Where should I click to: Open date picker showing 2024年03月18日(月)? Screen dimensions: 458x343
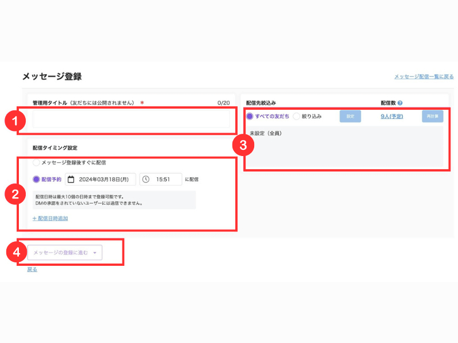(101, 180)
